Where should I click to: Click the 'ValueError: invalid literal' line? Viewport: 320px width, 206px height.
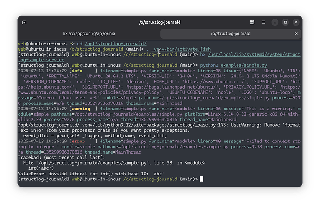91,174
